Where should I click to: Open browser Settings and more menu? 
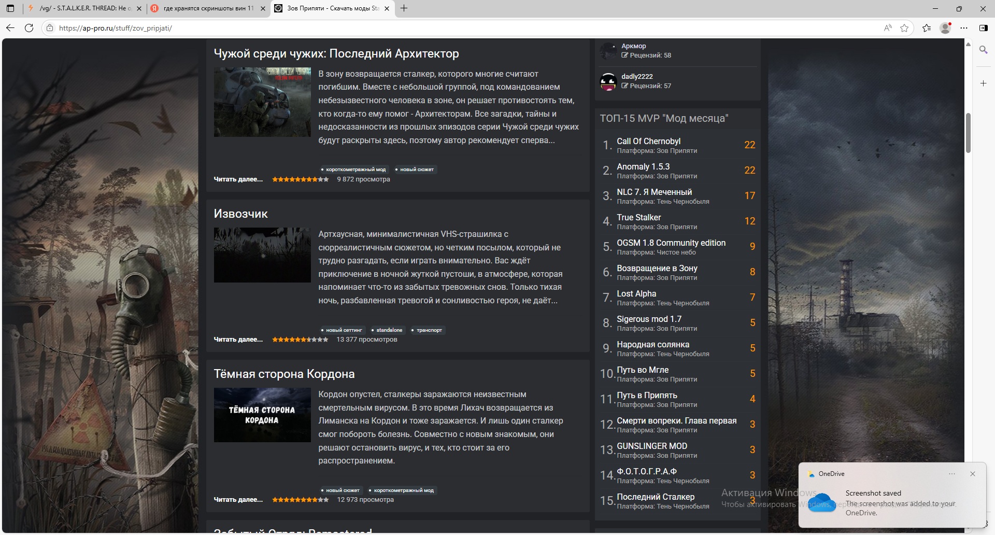[964, 28]
